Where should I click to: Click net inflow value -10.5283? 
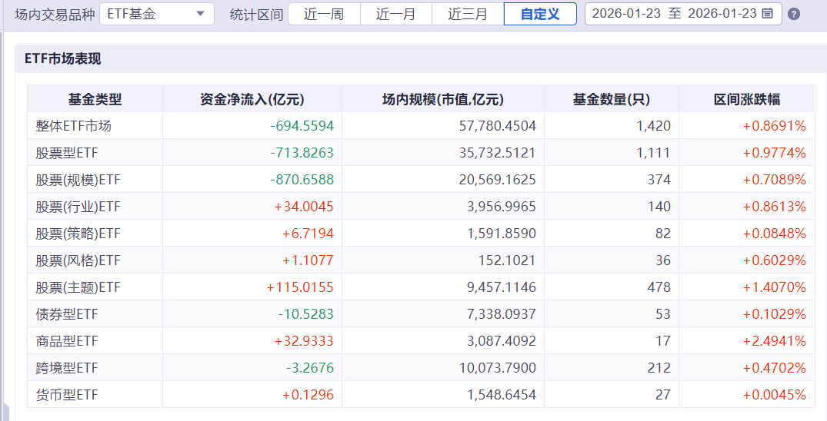306,314
